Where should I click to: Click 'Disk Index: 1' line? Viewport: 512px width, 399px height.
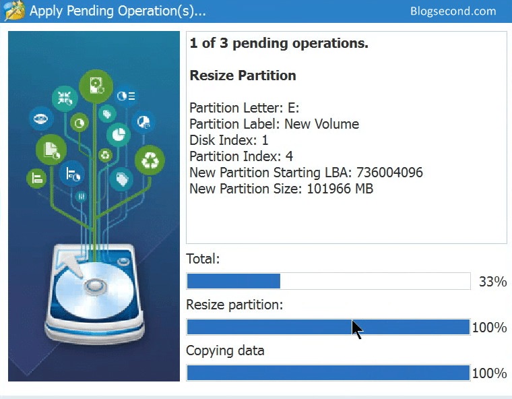[x=229, y=140]
